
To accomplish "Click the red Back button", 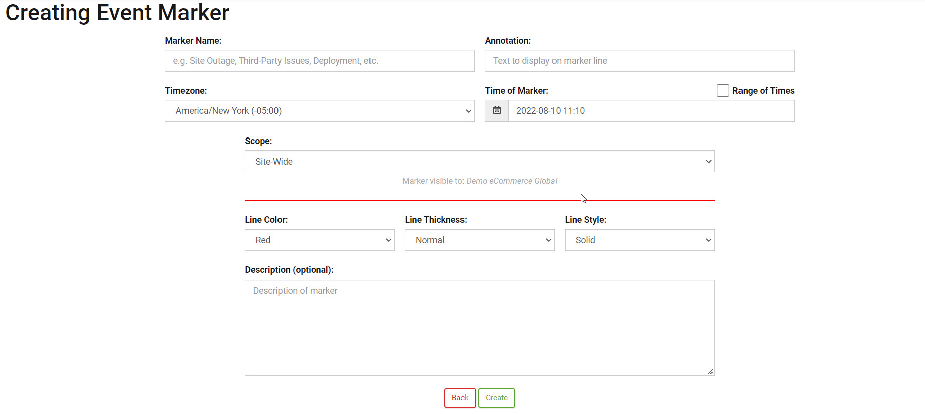I will pyautogui.click(x=460, y=398).
